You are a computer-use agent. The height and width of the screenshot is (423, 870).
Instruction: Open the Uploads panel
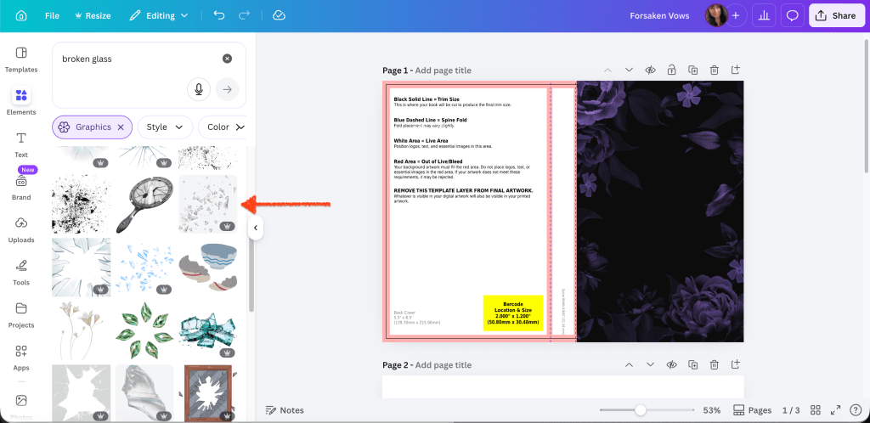tap(21, 228)
